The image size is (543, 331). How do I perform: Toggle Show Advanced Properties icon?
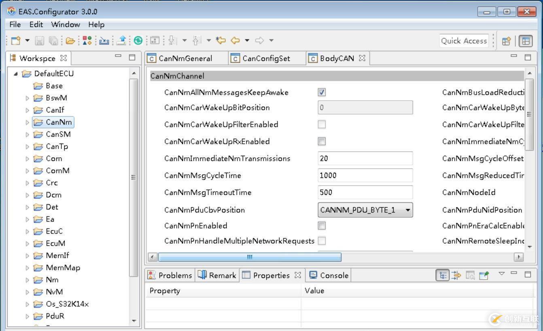pyautogui.click(x=456, y=276)
